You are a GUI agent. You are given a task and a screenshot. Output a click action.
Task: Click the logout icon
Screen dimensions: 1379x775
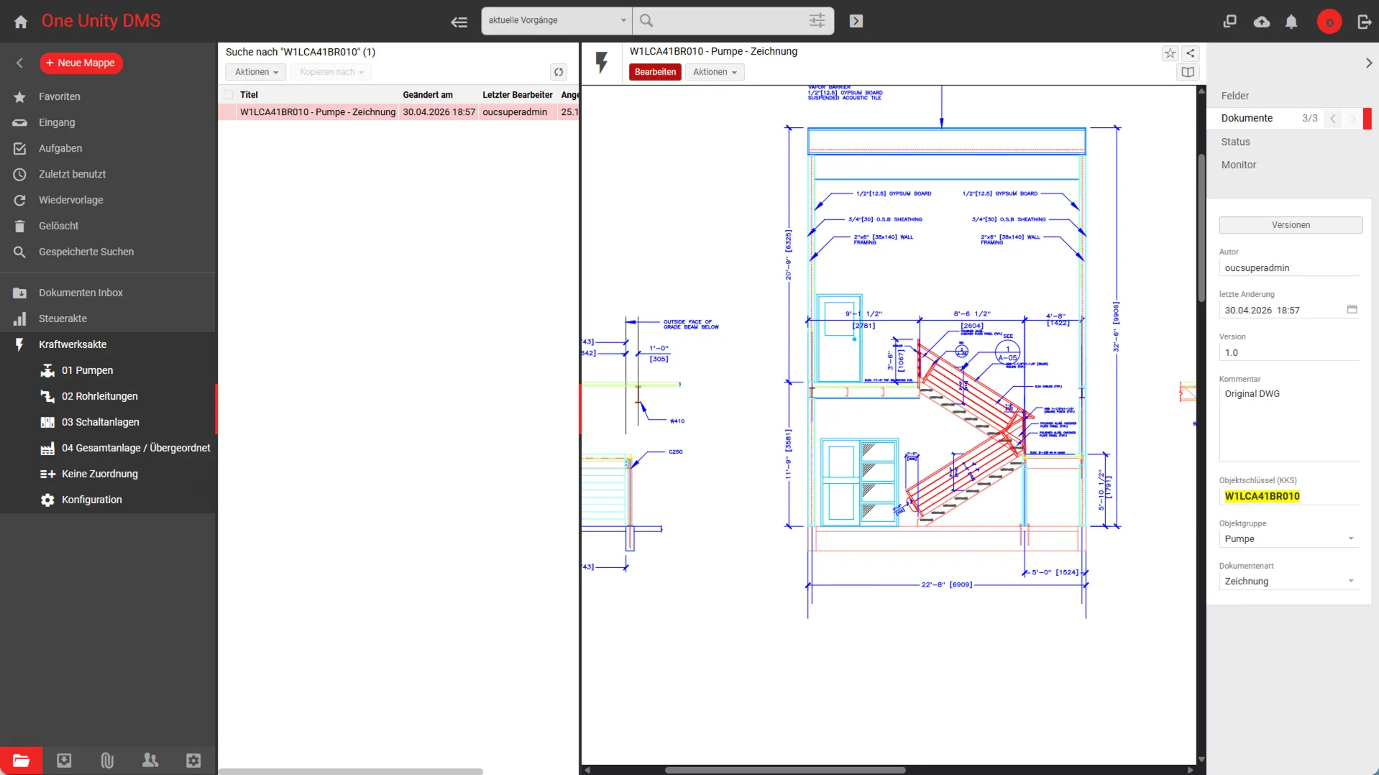(x=1364, y=22)
